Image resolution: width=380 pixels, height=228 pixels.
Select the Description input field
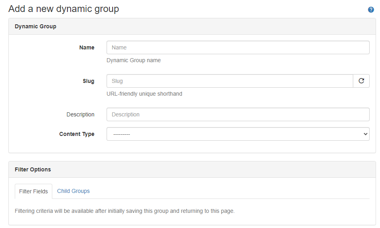(x=238, y=114)
